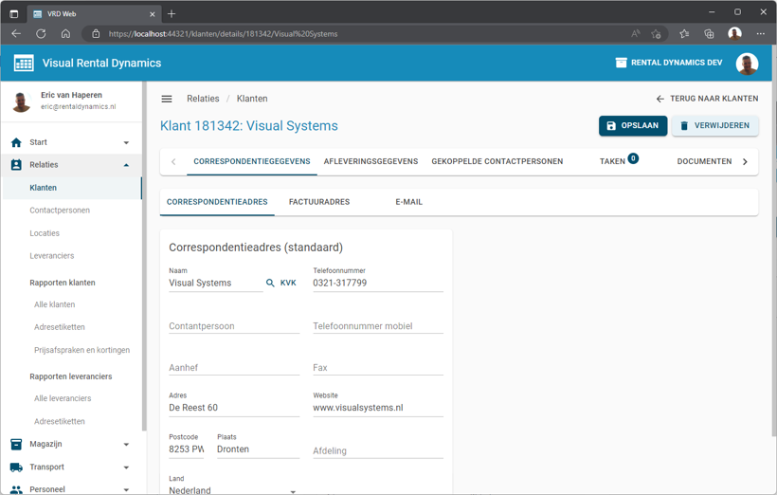Expand the Transport menu arrow
The width and height of the screenshot is (777, 495).
point(126,467)
